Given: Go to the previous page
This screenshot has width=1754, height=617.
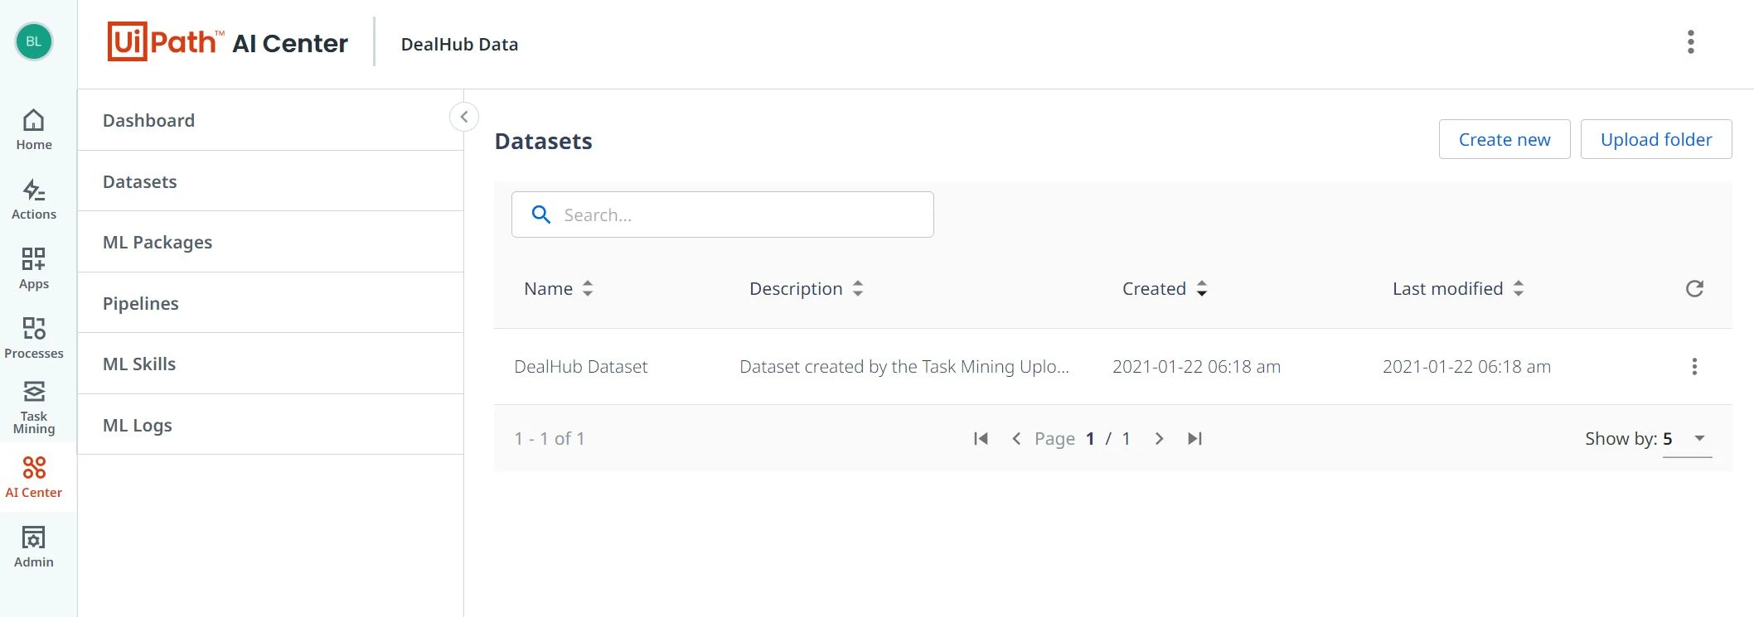Looking at the screenshot, I should (1016, 438).
